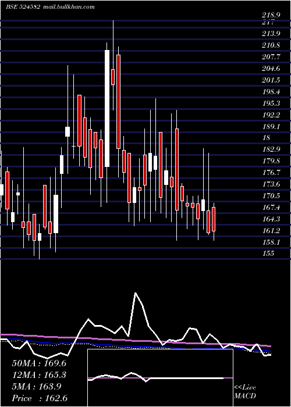Click the 50MA : 169.6 readout
This screenshot has height=407, width=291.
39,363
